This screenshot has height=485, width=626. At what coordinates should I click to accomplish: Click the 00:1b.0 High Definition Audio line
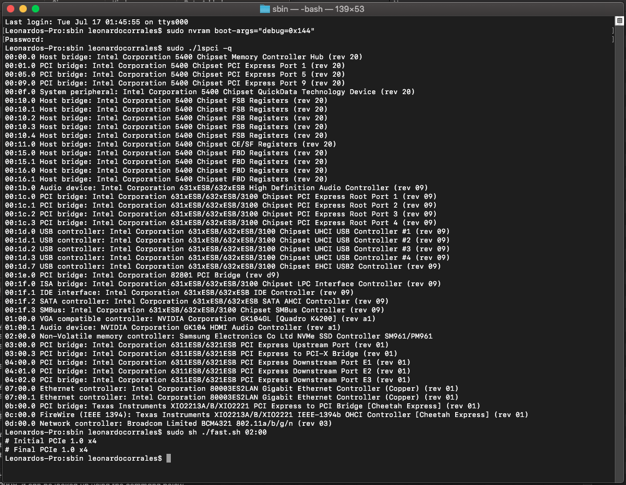(216, 188)
